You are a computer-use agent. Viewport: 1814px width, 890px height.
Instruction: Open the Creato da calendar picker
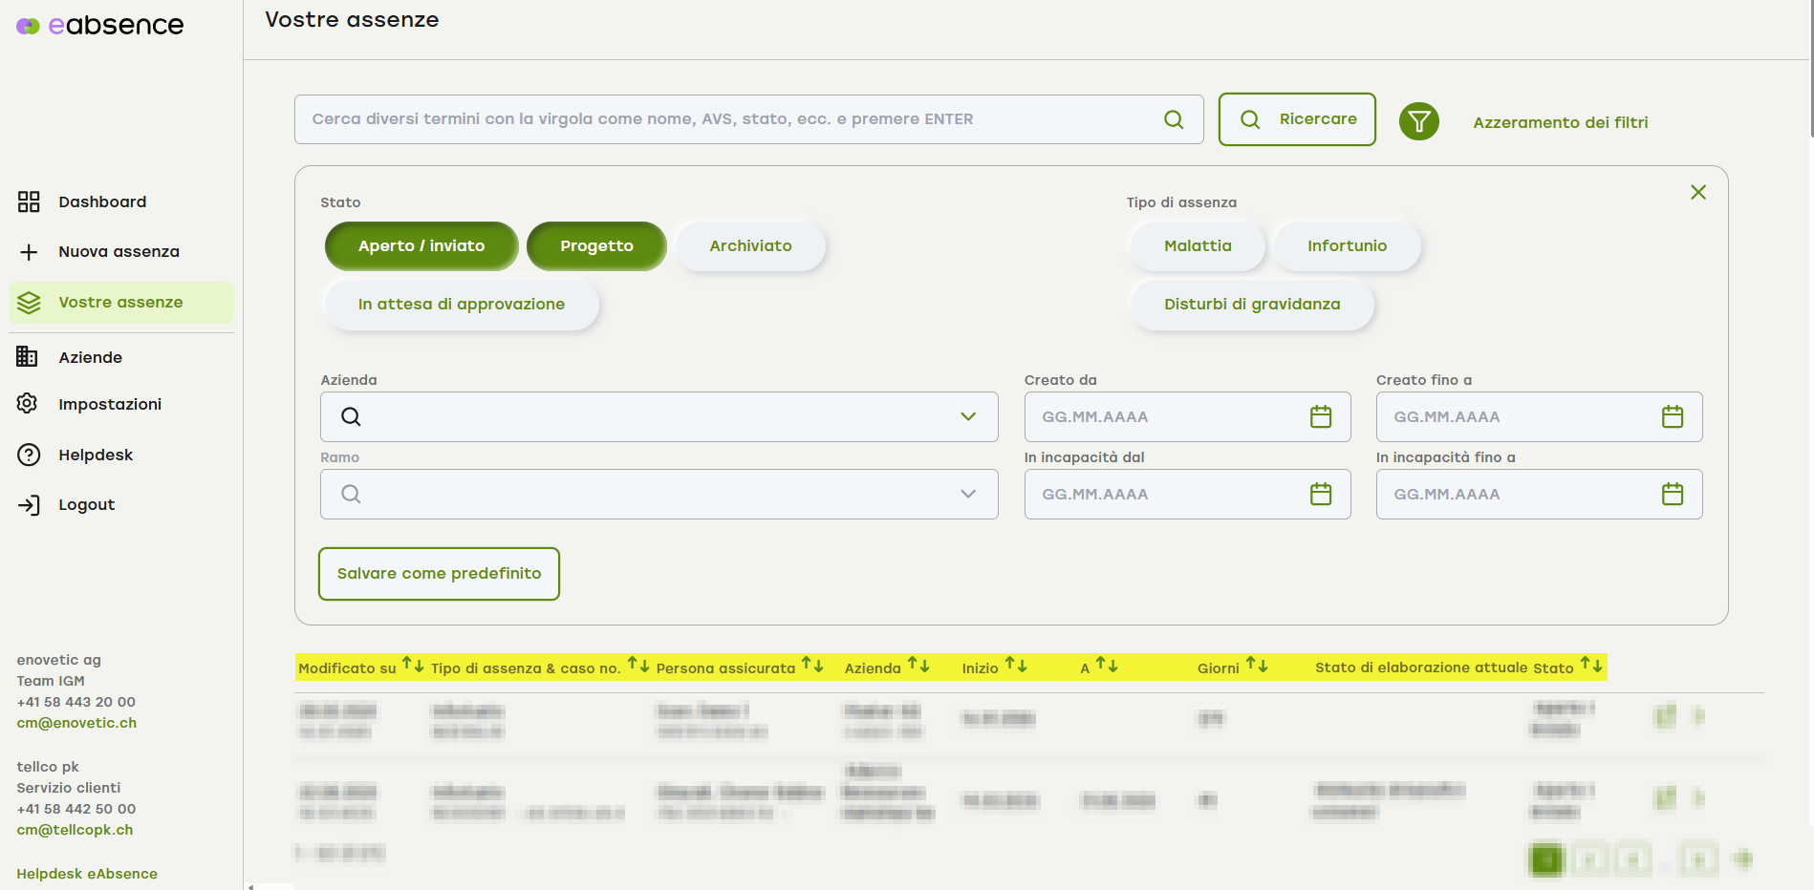(1320, 416)
